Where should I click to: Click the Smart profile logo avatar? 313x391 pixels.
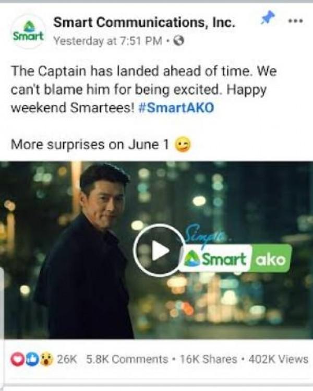[28, 31]
